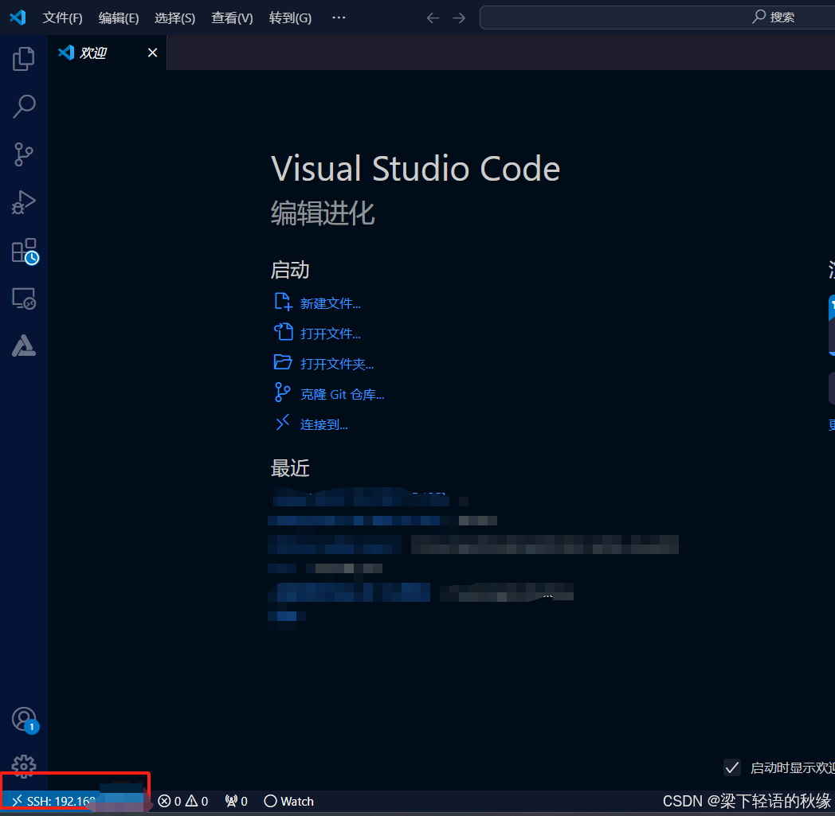Image resolution: width=835 pixels, height=816 pixels.
Task: Click the VS Code logo in the title bar
Action: tap(18, 18)
